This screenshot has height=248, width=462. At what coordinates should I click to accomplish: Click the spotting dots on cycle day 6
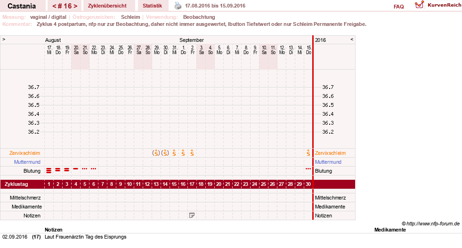[93, 169]
